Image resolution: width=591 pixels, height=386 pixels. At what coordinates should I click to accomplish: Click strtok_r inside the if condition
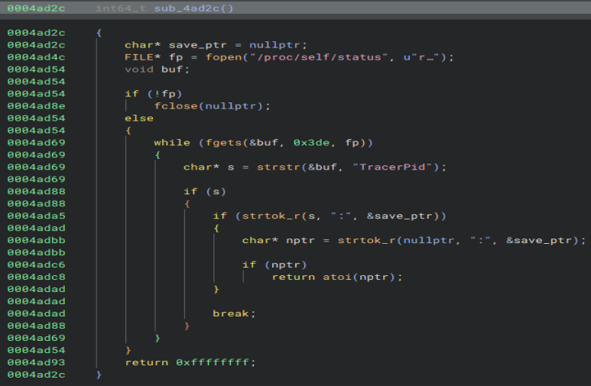point(269,216)
